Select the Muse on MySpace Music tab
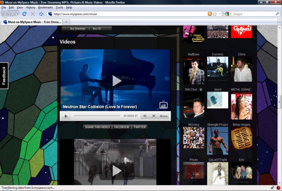Image resolution: width=282 pixels, height=191 pixels. (32, 22)
